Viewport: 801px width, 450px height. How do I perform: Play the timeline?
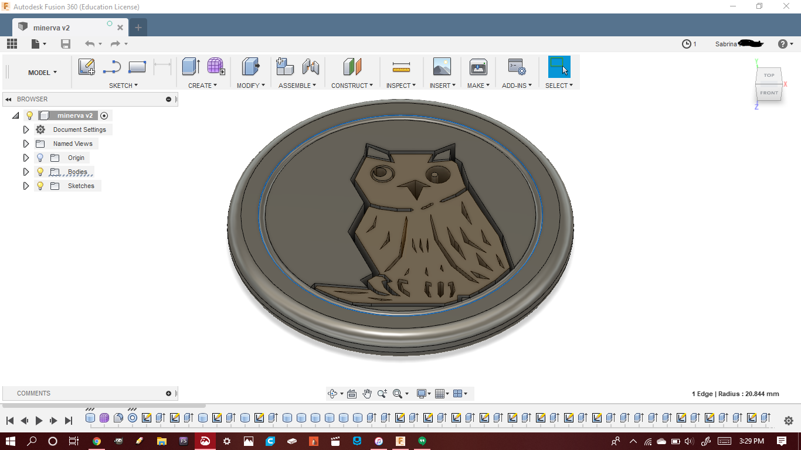(x=39, y=420)
